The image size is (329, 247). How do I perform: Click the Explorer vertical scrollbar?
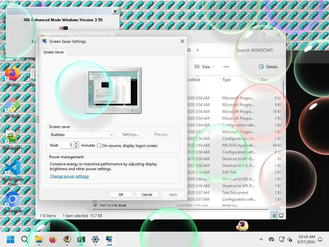[x=283, y=90]
